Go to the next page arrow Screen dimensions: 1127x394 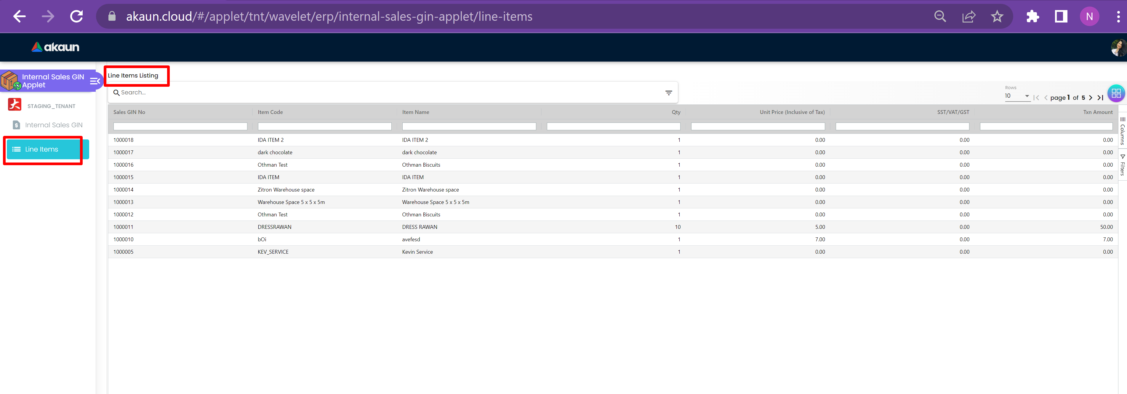(1090, 98)
